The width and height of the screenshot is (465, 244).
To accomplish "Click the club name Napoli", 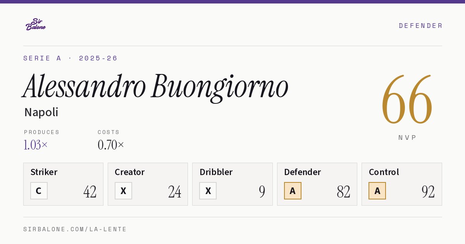I will click(41, 112).
